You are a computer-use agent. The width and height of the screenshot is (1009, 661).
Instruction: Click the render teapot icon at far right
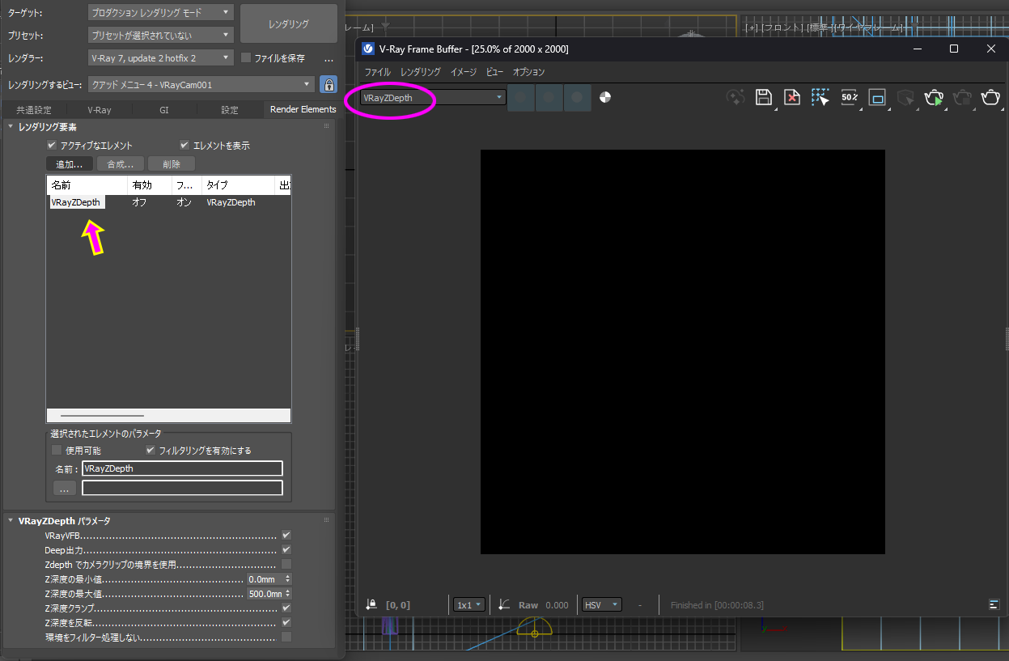click(x=990, y=98)
